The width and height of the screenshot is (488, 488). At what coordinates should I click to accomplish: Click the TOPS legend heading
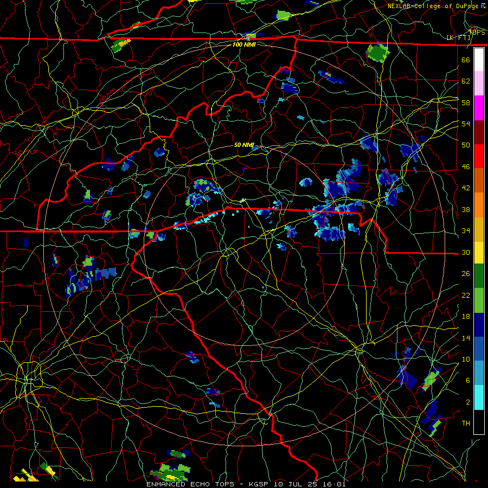pyautogui.click(x=477, y=33)
